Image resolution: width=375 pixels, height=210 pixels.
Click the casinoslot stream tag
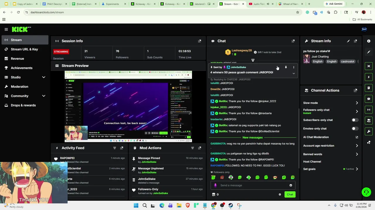[x=348, y=62]
